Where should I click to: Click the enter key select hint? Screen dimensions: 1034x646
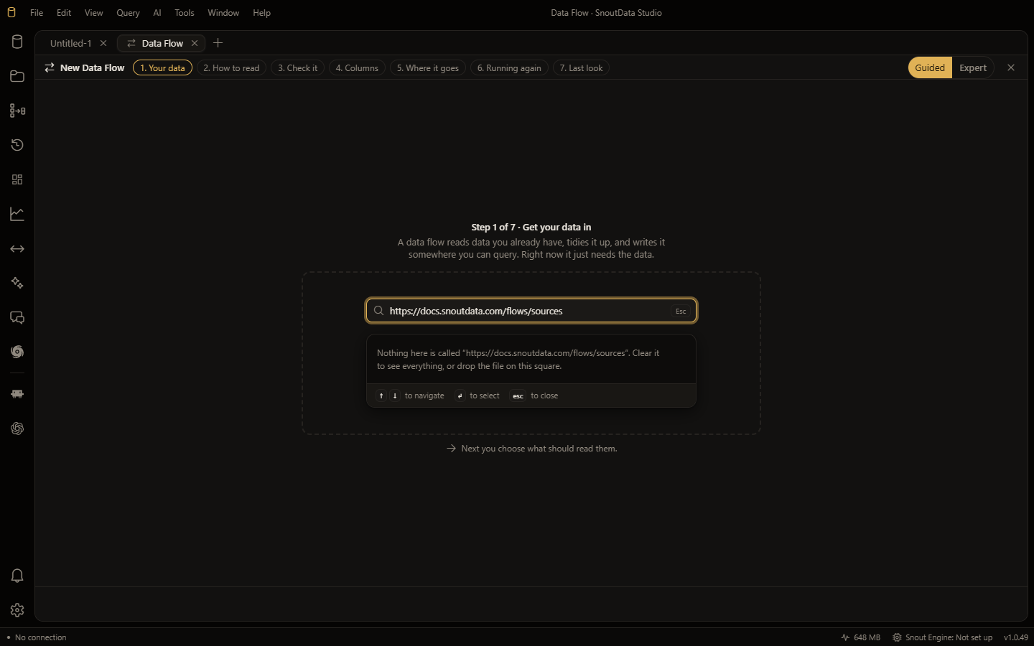(x=460, y=395)
